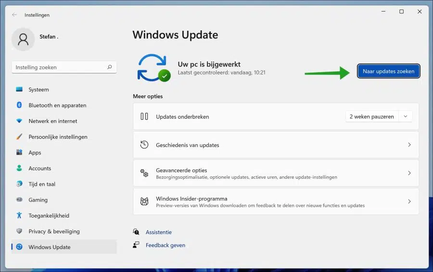Click the Windows Insider cat icon
Screen dimensions: 433x272
[144, 201]
